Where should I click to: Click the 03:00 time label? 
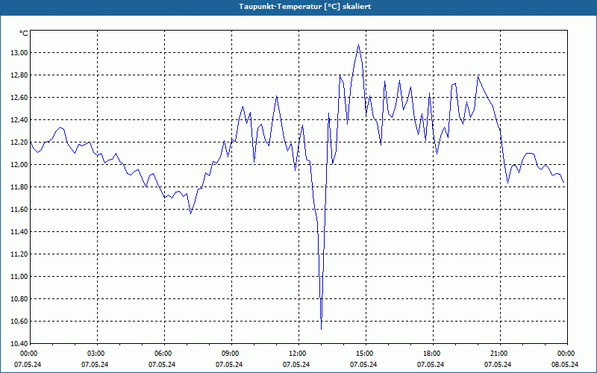[x=97, y=354]
